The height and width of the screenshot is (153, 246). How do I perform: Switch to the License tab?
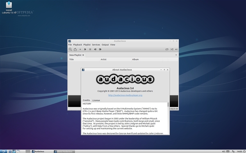tap(96, 100)
